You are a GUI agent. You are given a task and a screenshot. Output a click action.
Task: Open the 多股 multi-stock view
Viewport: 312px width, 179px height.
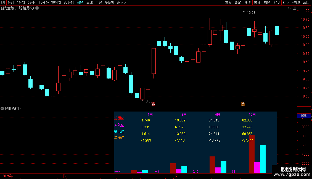247,2
